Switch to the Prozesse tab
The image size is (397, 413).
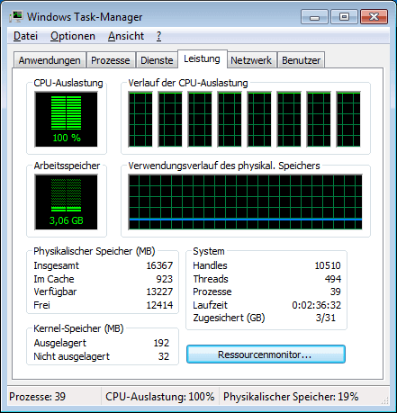pos(111,60)
